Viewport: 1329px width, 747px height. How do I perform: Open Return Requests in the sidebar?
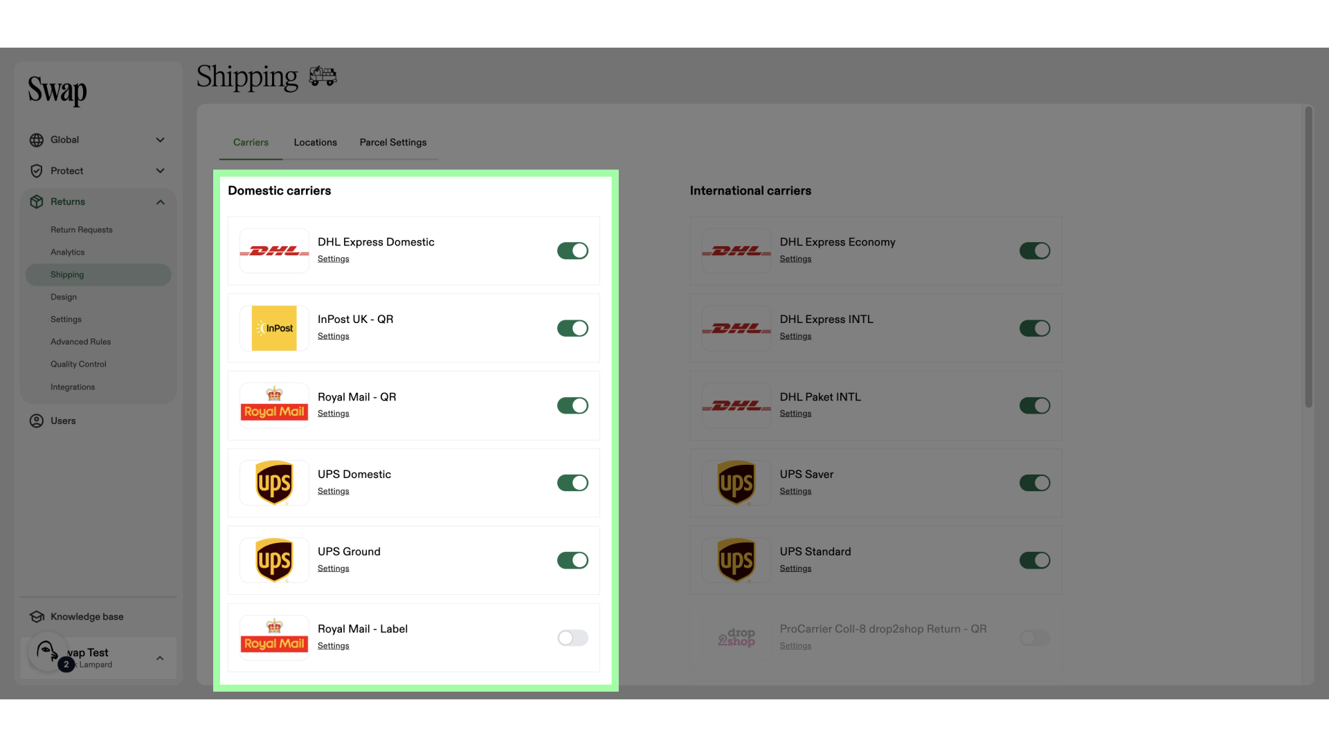pyautogui.click(x=81, y=230)
